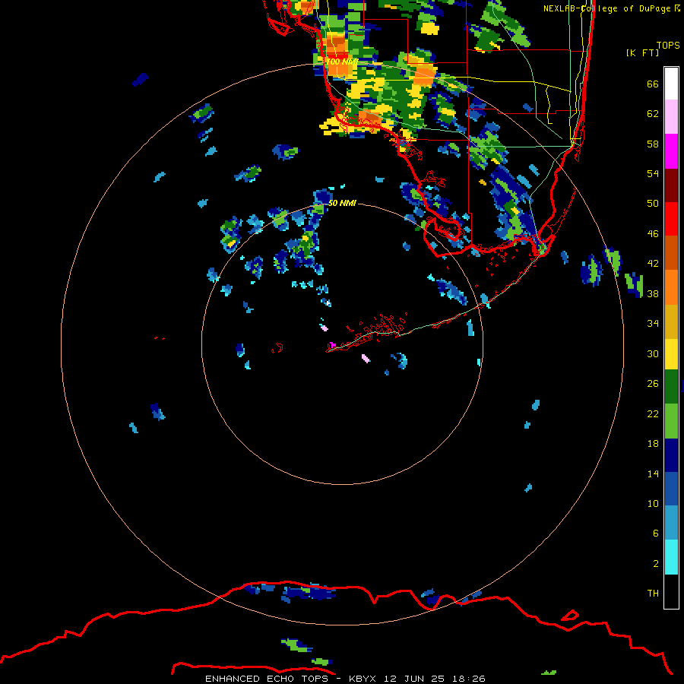The height and width of the screenshot is (684, 684).
Task: Click the gold 34 kft legend swatch
Action: 671,321
